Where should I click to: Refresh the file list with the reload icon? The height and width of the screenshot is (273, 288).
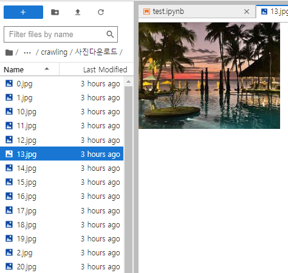[x=101, y=12]
